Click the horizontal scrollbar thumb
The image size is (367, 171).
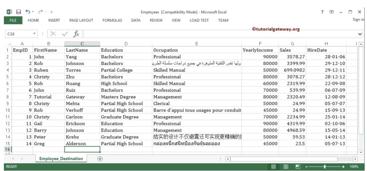284,159
